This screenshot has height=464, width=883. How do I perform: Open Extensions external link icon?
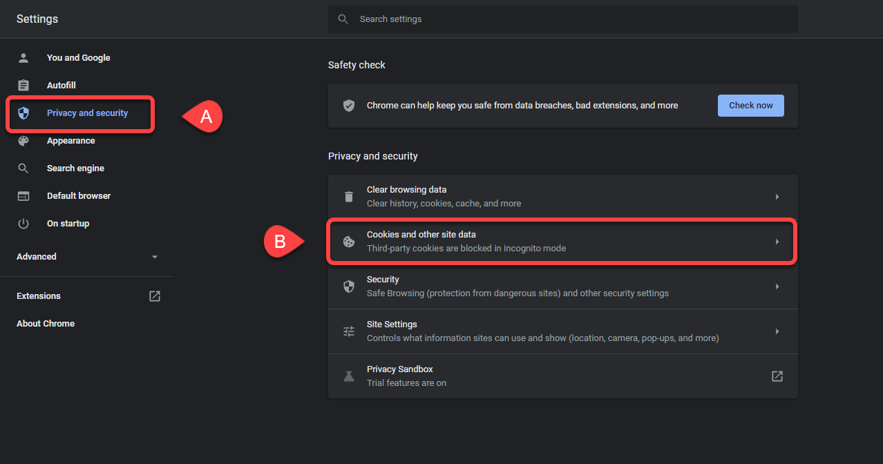(x=155, y=296)
